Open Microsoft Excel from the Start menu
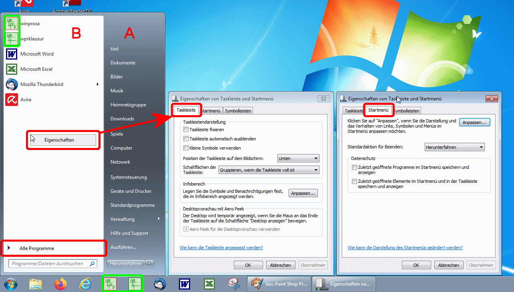The image size is (514, 292). tap(36, 69)
